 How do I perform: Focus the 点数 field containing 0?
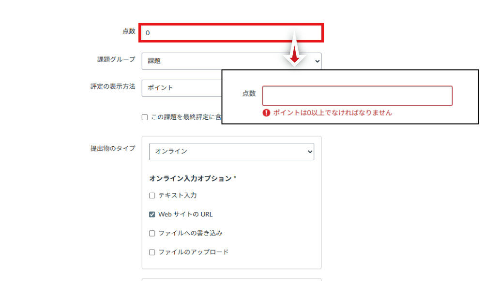point(231,33)
